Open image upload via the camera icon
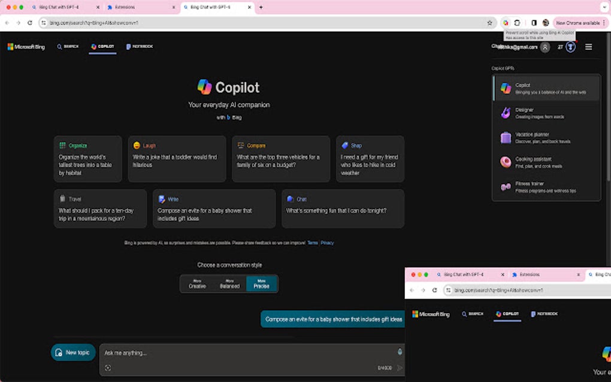The image size is (611, 382). [x=108, y=368]
